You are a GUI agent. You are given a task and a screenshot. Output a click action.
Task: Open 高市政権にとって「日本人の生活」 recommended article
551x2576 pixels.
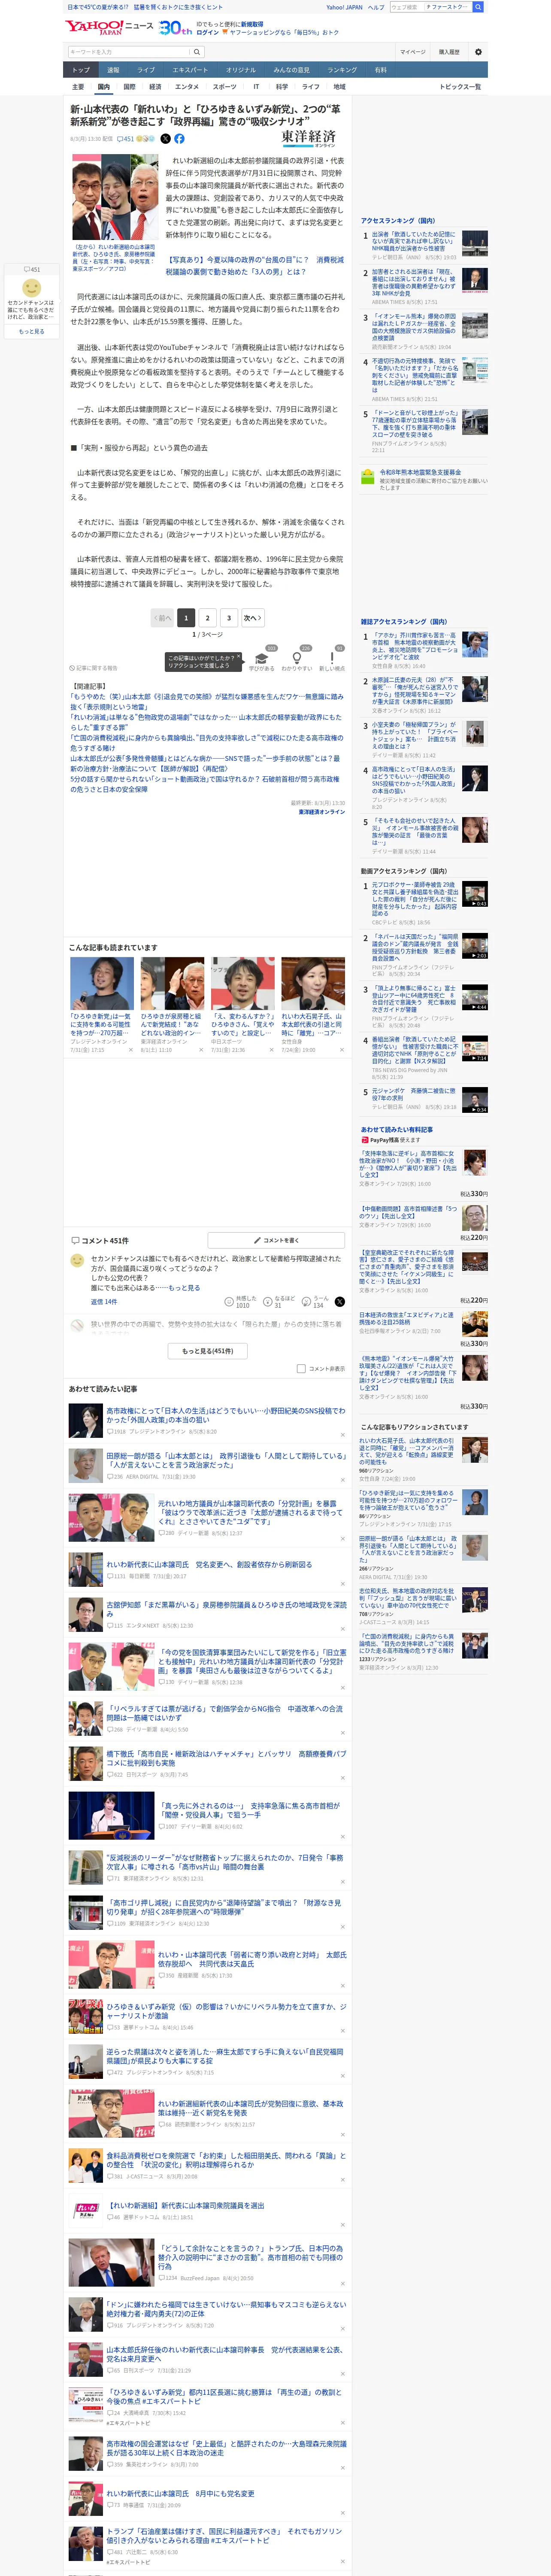tap(226, 1415)
